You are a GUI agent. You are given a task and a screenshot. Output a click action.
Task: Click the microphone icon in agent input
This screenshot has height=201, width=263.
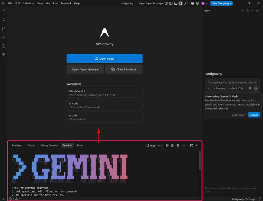click(x=250, y=88)
